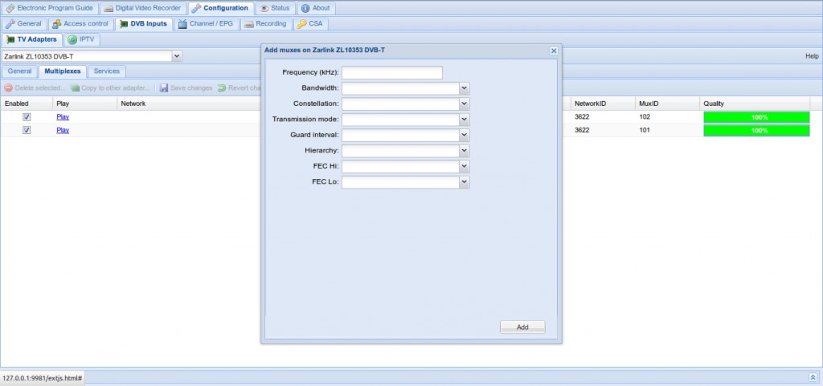Select the DVB Inputs tab
The height and width of the screenshot is (386, 823).
144,23
